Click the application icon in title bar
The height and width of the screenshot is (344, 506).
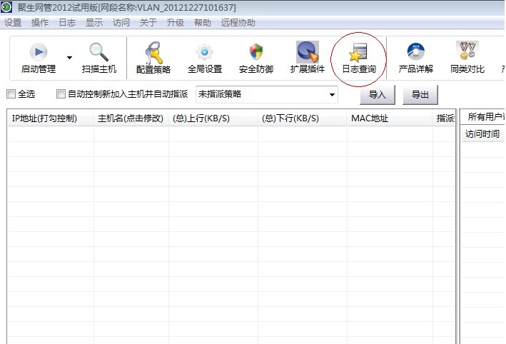6,7
